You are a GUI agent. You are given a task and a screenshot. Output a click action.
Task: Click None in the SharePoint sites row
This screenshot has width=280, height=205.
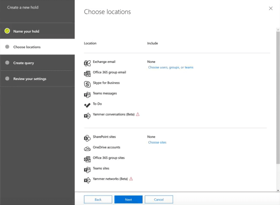pyautogui.click(x=151, y=137)
